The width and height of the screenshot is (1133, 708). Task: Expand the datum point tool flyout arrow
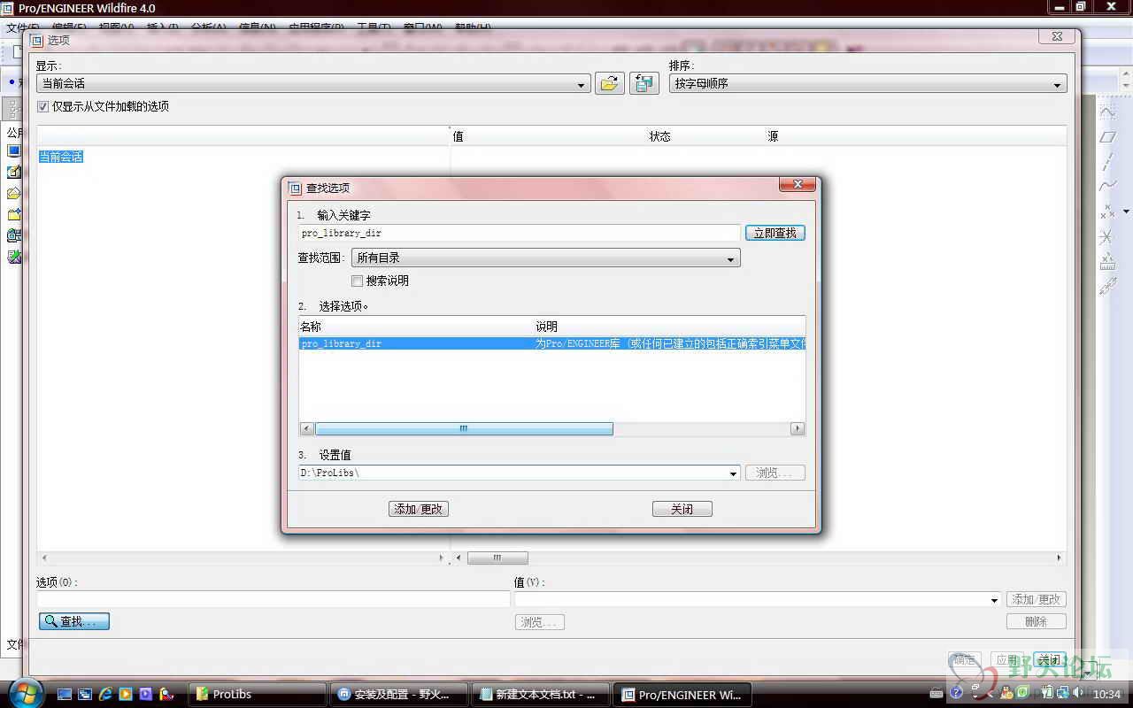coord(1126,212)
